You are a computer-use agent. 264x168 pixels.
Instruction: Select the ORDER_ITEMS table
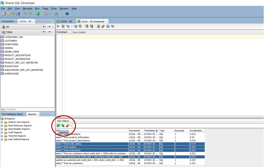tap(12, 52)
